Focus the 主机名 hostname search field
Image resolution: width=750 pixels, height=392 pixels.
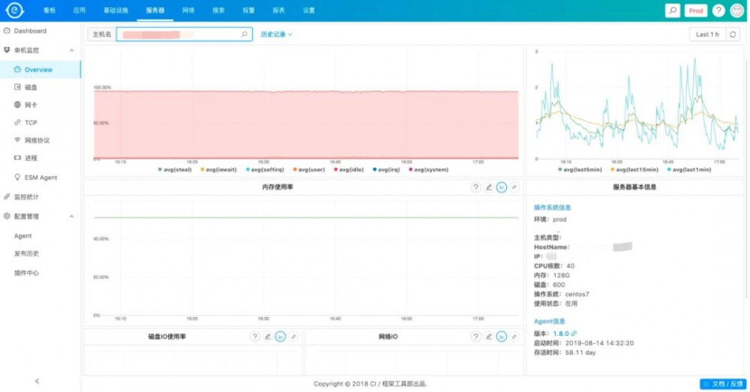tap(184, 34)
